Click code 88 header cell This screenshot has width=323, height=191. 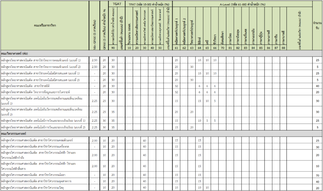(x=284, y=48)
